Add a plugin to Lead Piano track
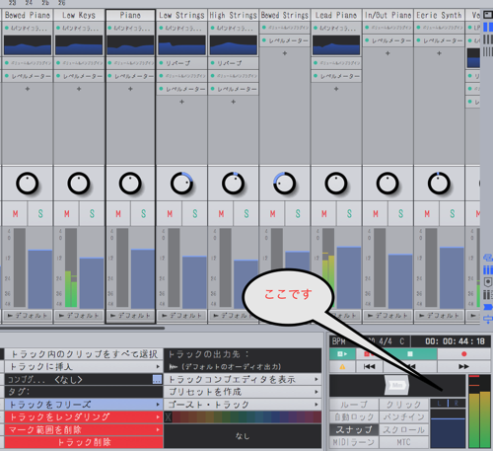 click(x=336, y=89)
